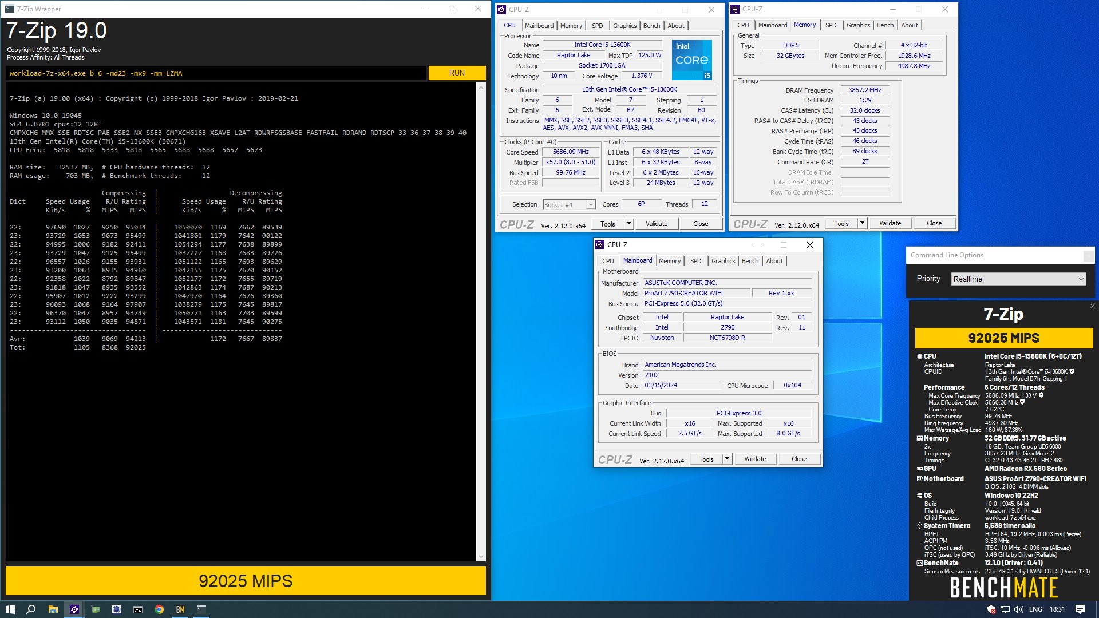Image resolution: width=1099 pixels, height=618 pixels.
Task: Click the ENG language indicator in tray
Action: pyautogui.click(x=1035, y=609)
